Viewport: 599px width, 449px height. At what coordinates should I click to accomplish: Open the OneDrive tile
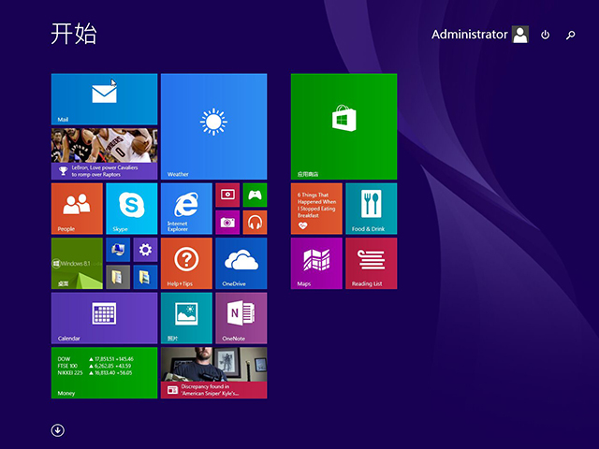(x=241, y=264)
